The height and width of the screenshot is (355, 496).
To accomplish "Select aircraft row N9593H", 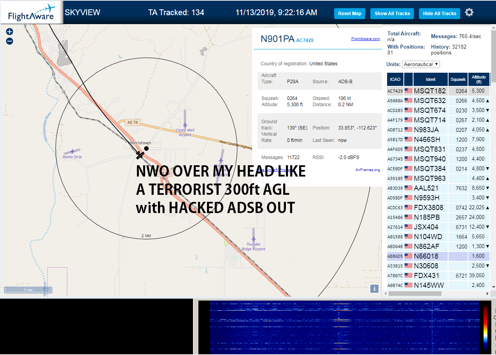I will pyautogui.click(x=438, y=198).
